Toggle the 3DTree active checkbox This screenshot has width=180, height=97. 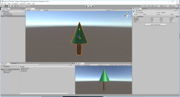(x=137, y=11)
